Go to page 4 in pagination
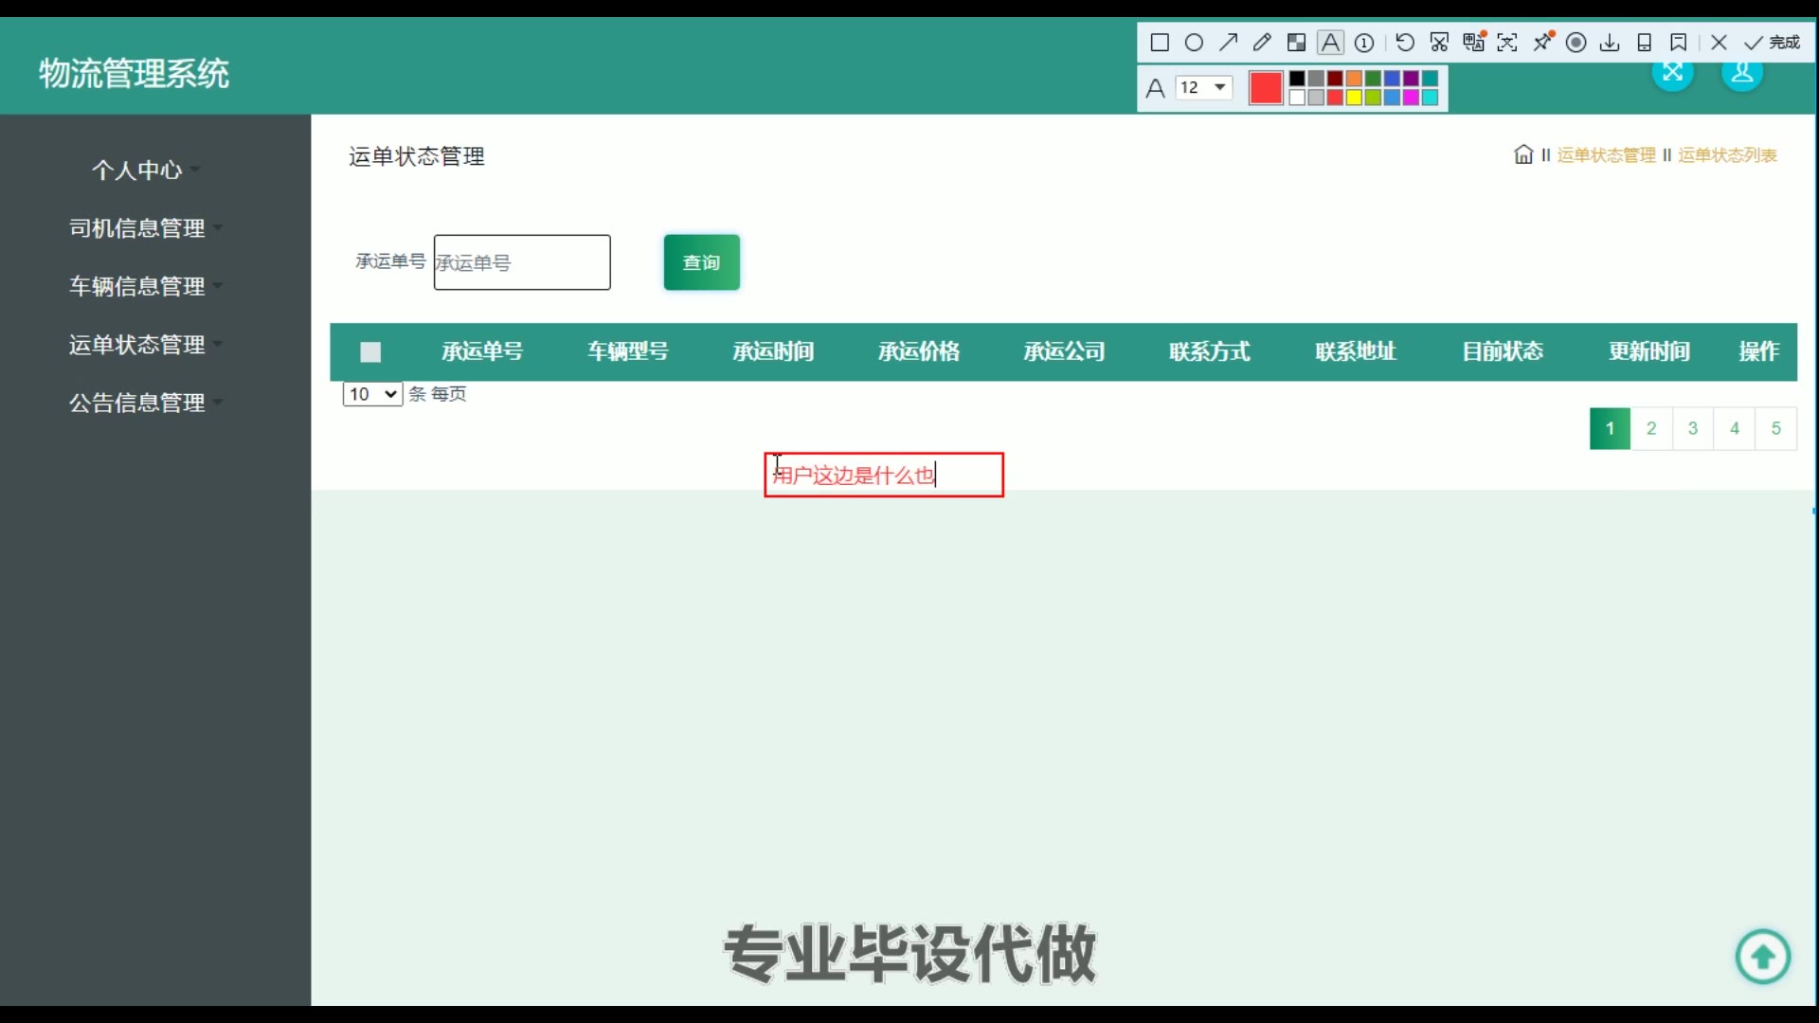Viewport: 1819px width, 1023px height. click(x=1735, y=428)
